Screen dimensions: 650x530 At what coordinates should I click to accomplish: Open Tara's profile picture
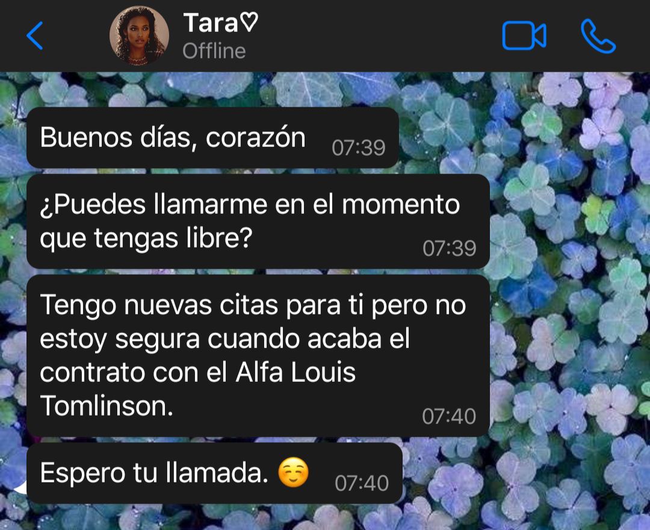tap(139, 36)
